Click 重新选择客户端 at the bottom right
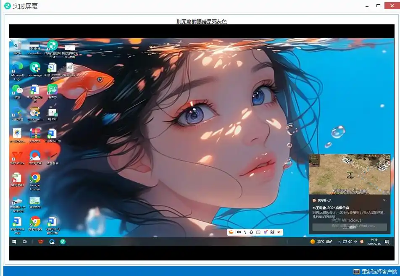This screenshot has height=276, width=400. (x=375, y=271)
